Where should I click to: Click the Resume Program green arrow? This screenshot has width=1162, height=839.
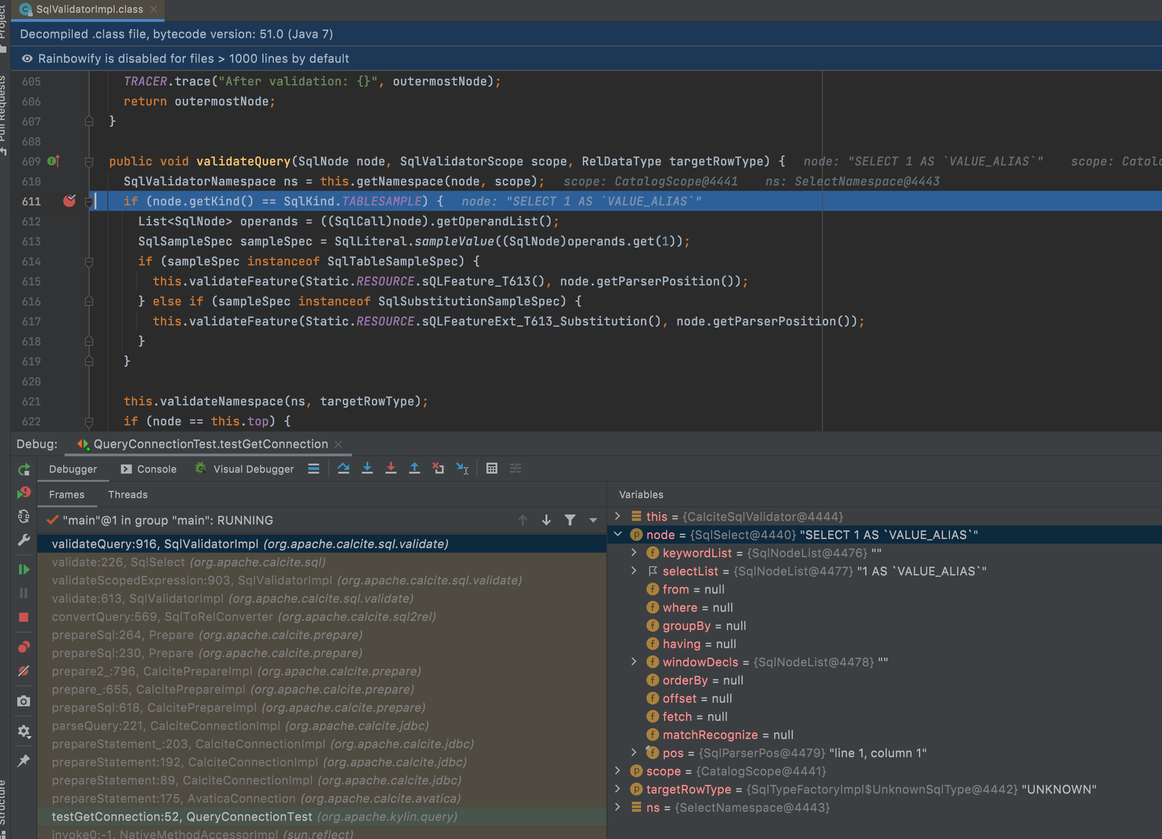[x=24, y=569]
